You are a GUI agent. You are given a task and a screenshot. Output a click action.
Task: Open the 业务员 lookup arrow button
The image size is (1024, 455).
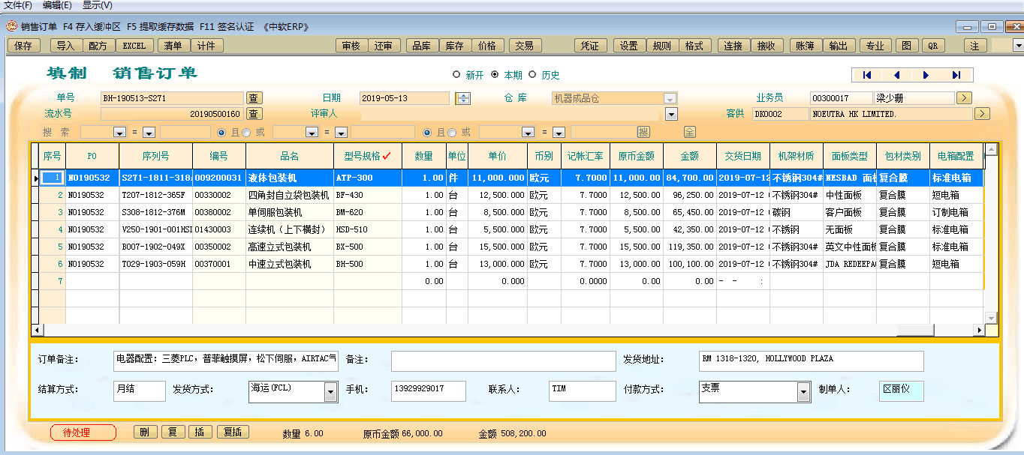pos(965,98)
